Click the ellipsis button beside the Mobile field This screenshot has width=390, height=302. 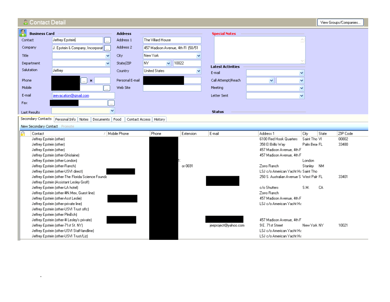[107, 88]
